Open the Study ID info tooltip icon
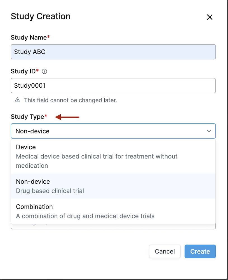 (x=44, y=71)
